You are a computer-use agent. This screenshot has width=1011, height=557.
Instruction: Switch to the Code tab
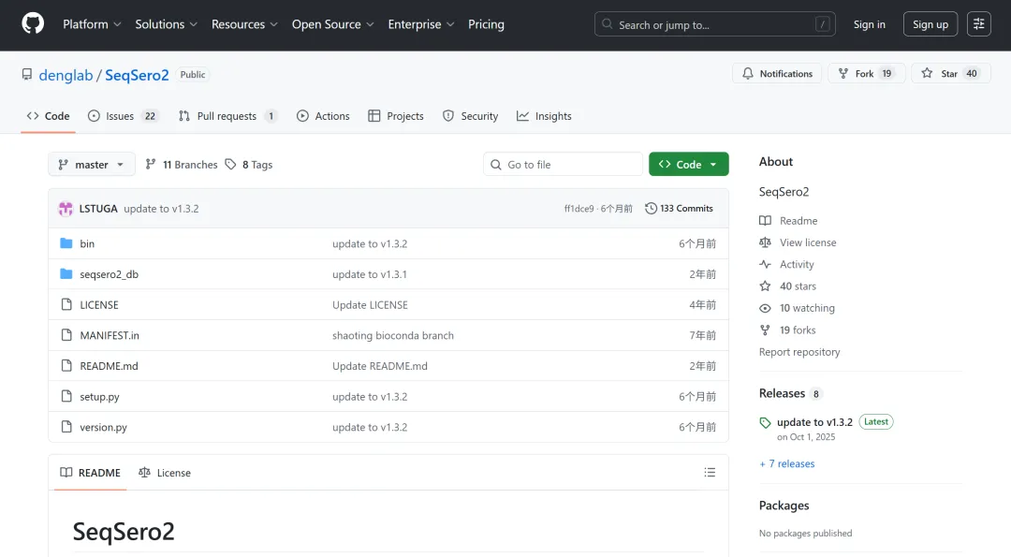[49, 116]
